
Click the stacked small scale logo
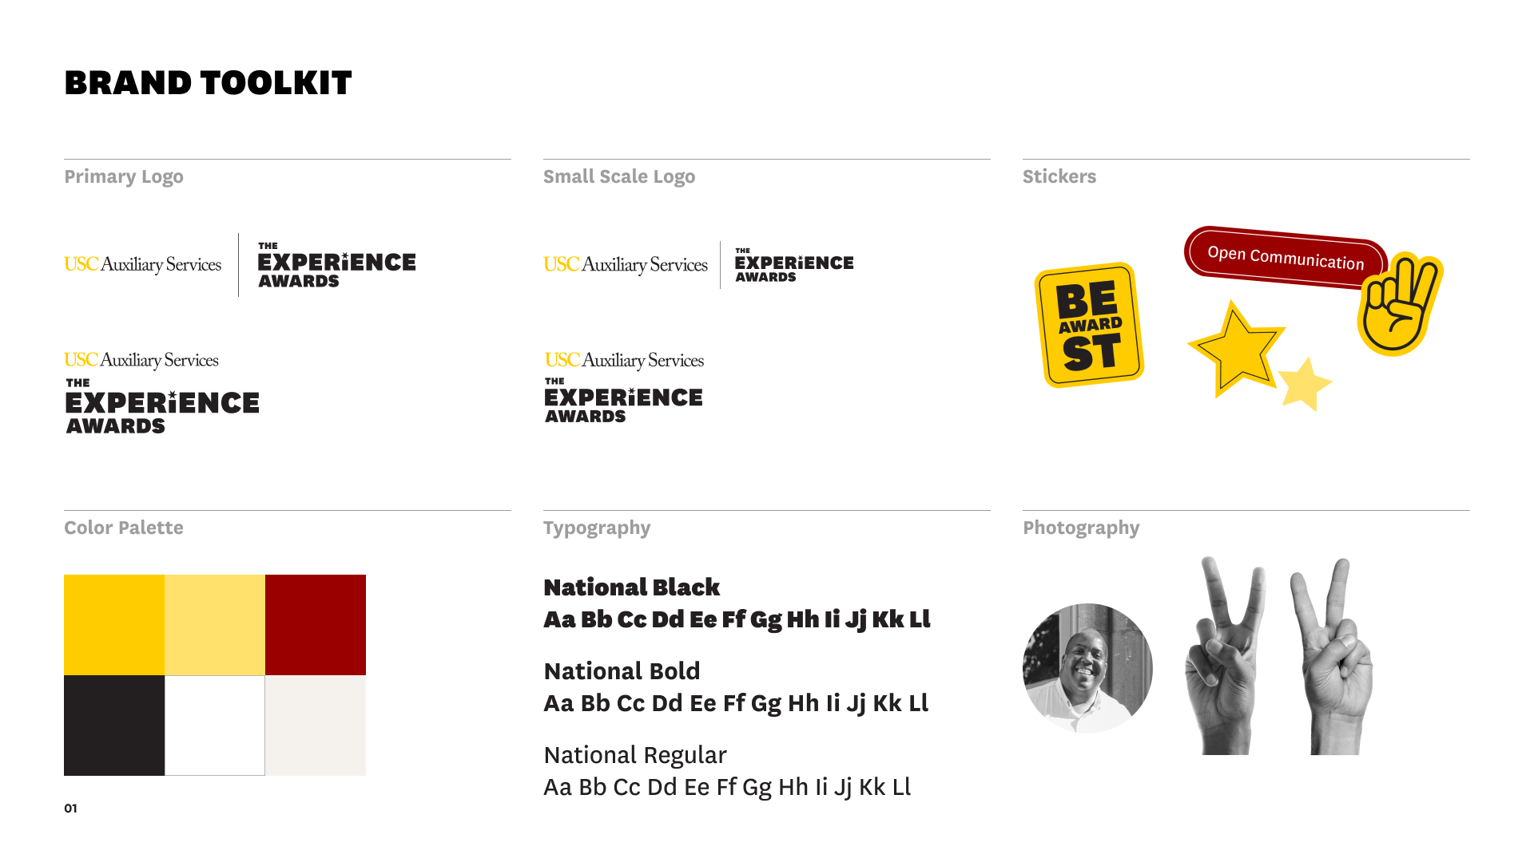tap(623, 388)
